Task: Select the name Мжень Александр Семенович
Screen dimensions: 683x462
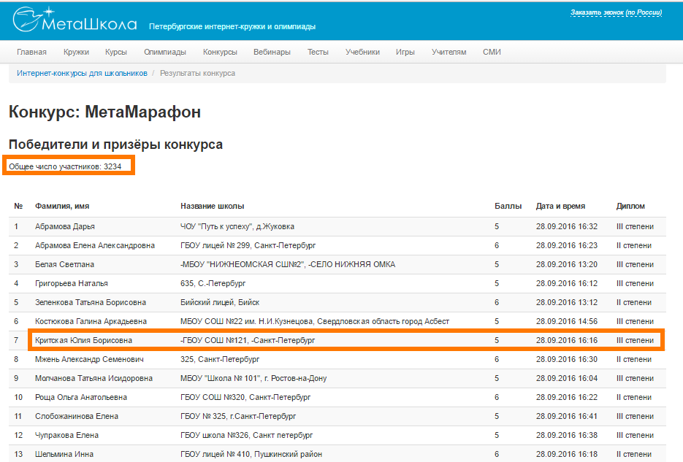Action: (x=89, y=359)
